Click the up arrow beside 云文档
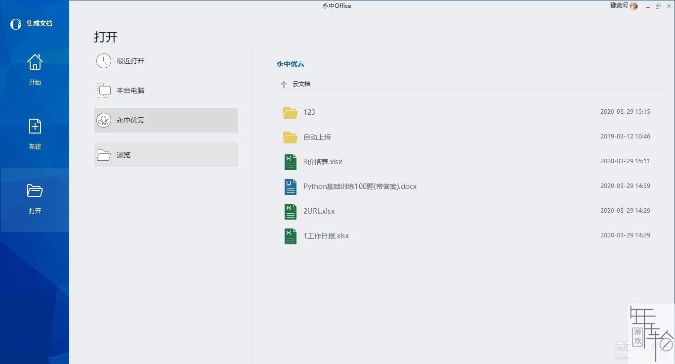 click(284, 84)
